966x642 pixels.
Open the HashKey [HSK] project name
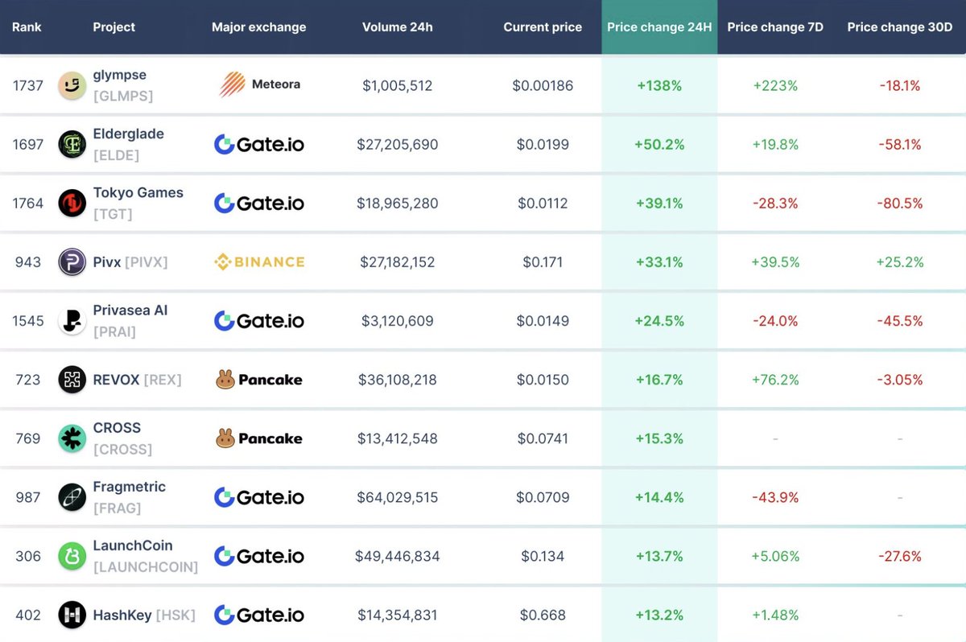click(144, 615)
